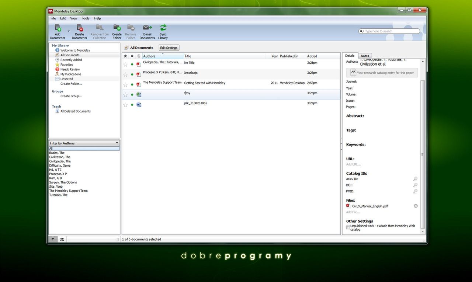
Task: Select 'Civilopedia, The' author filter
Action: (60, 161)
